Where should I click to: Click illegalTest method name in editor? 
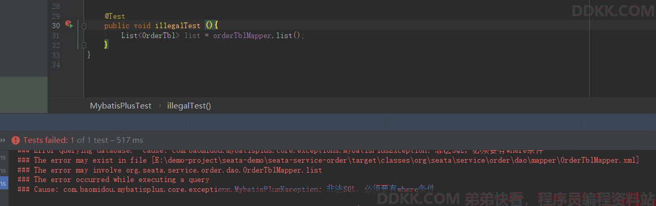pyautogui.click(x=178, y=25)
